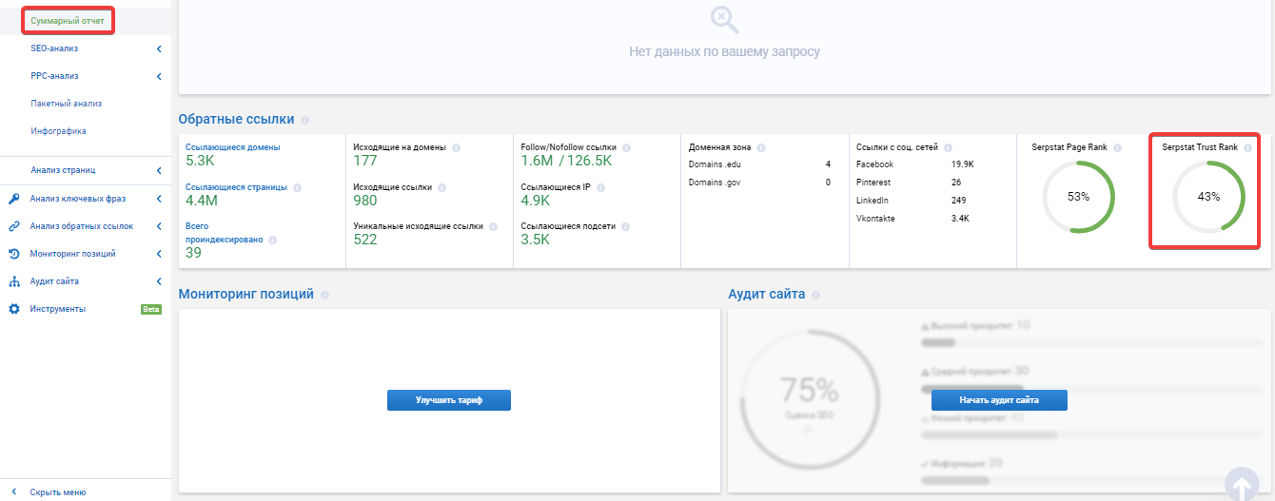Click the Начать аудит сайта button
1275x501 pixels.
[999, 400]
